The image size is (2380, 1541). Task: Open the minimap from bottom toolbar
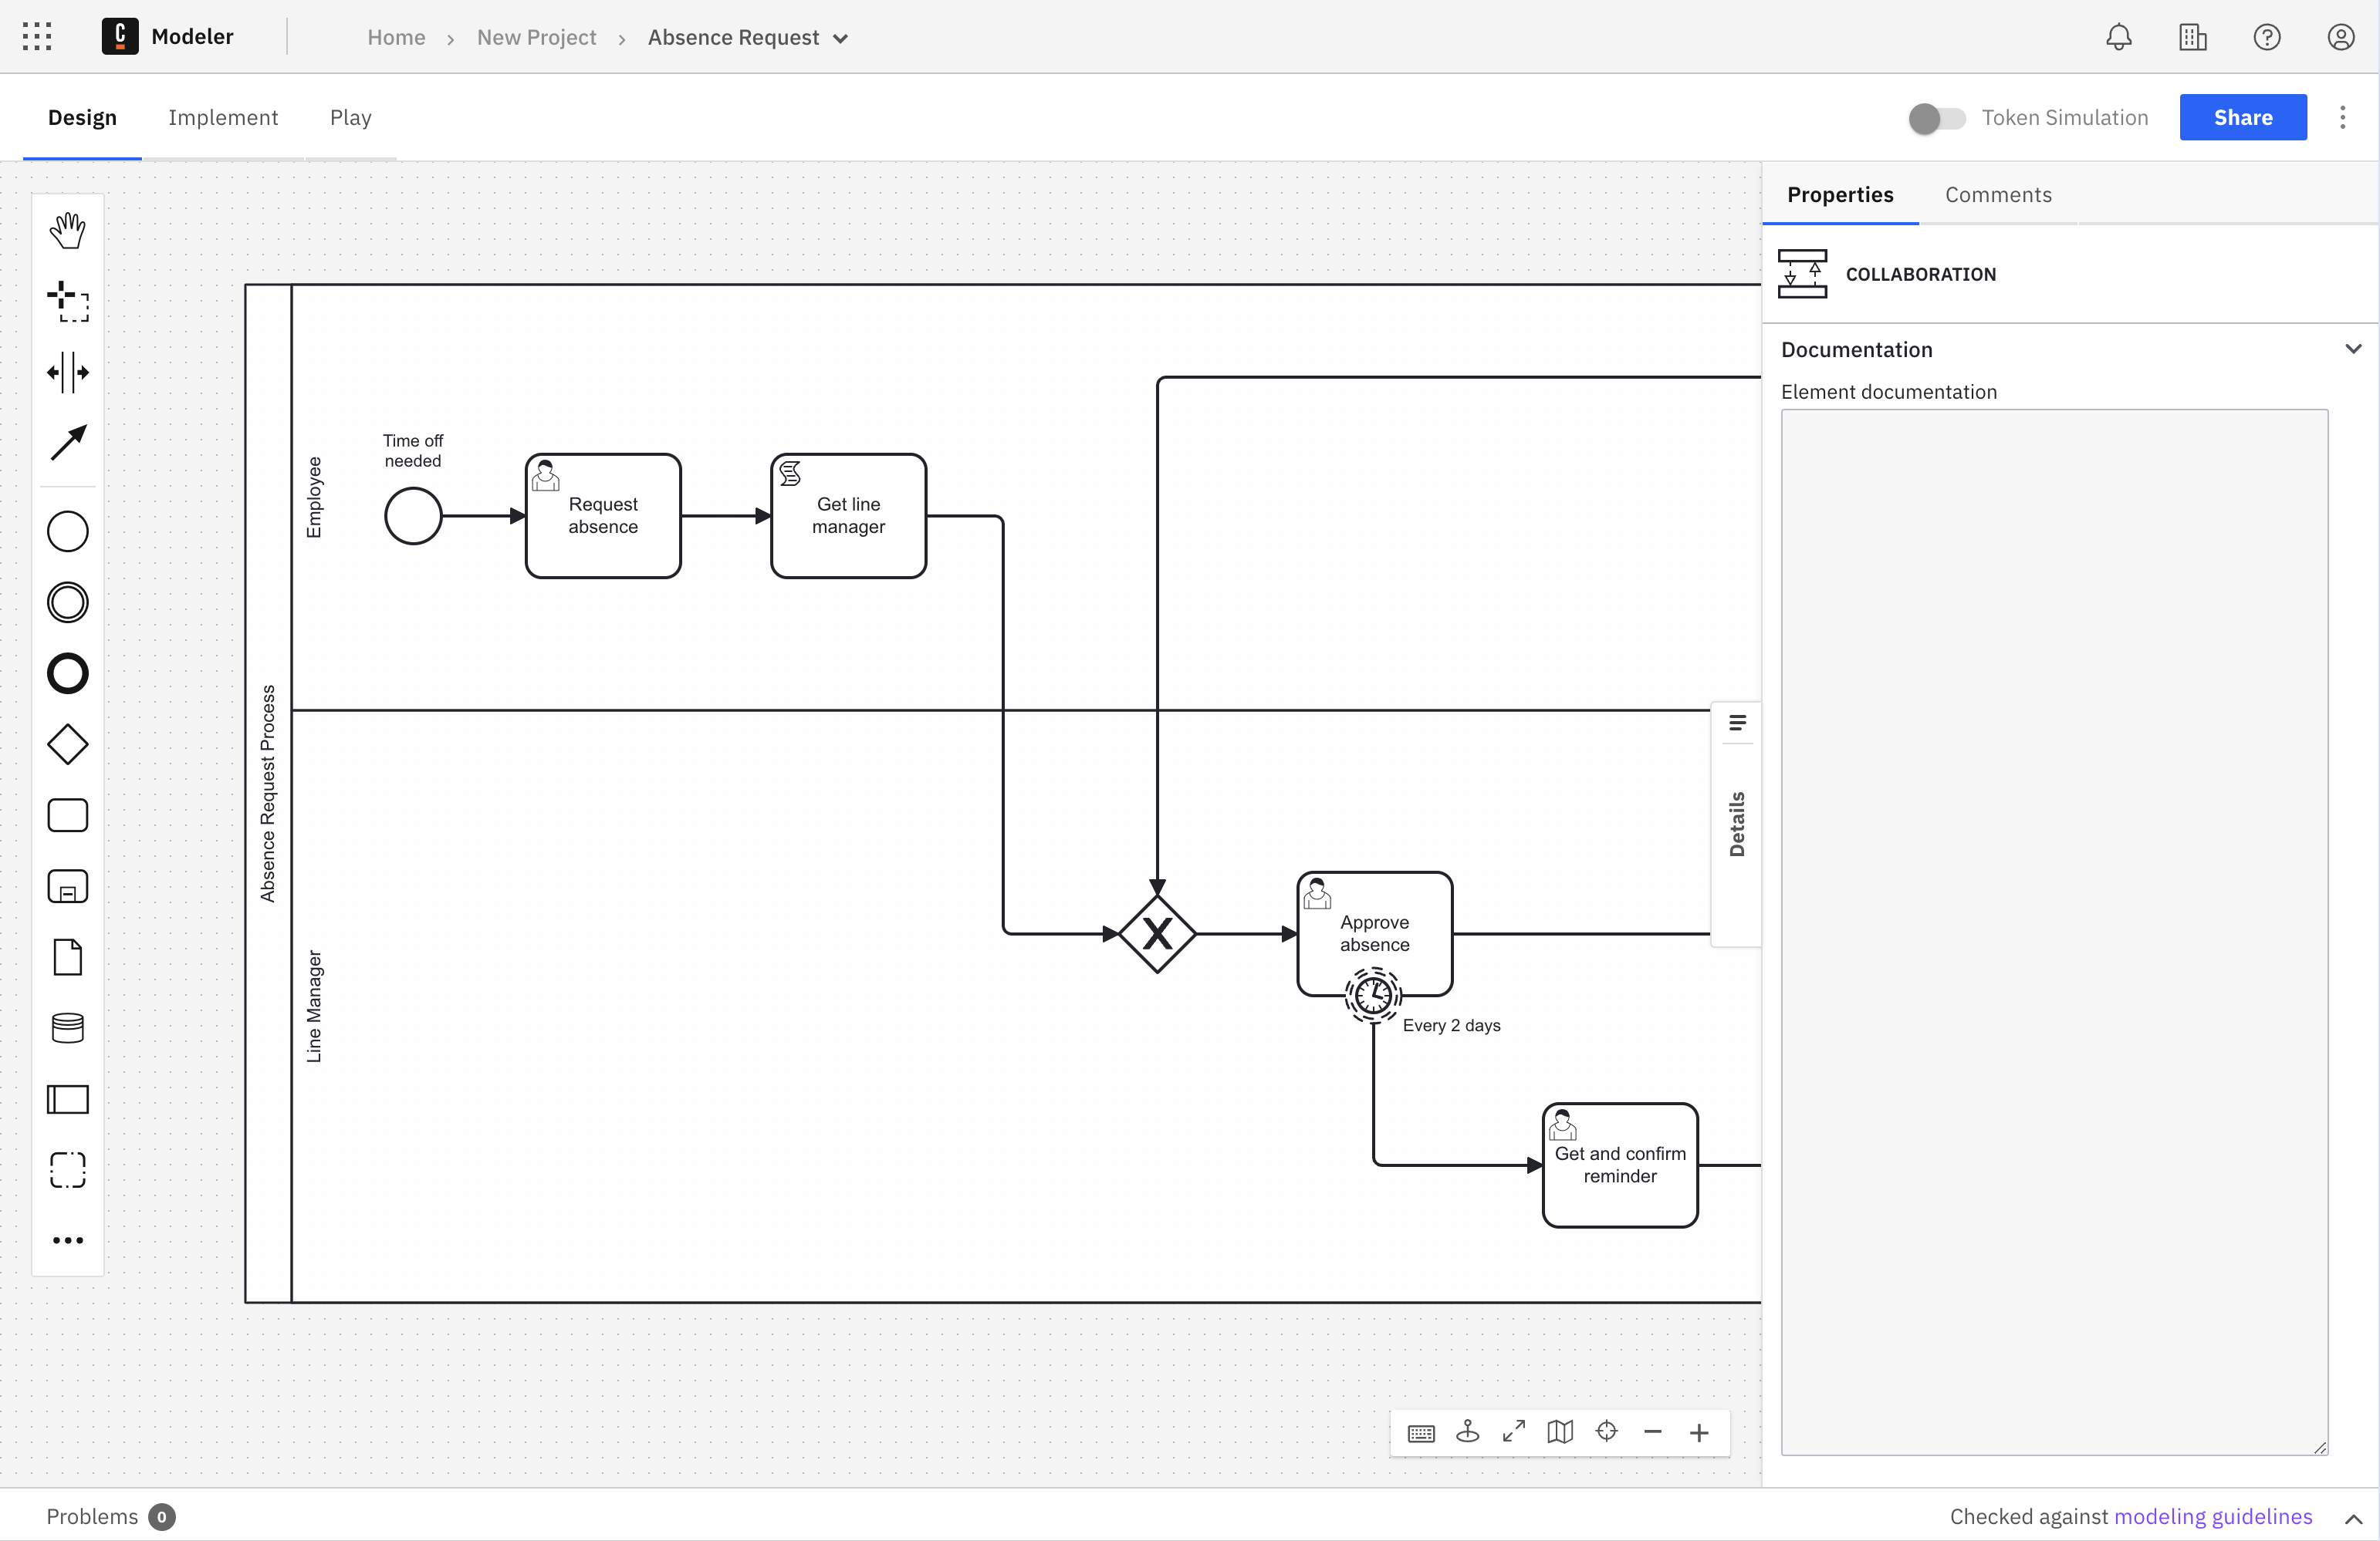pos(1560,1432)
